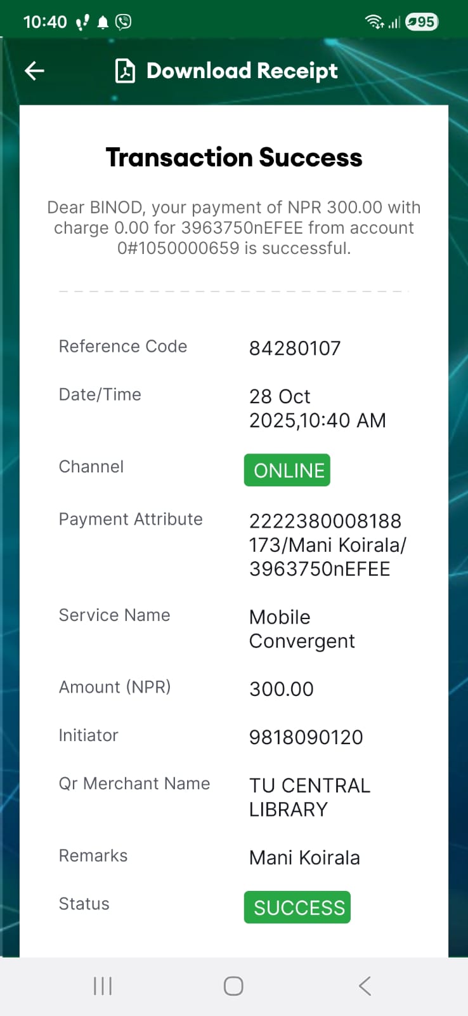The image size is (468, 1016).
Task: Tap the TU CENTRAL LIBRARY merchant name
Action: [309, 798]
